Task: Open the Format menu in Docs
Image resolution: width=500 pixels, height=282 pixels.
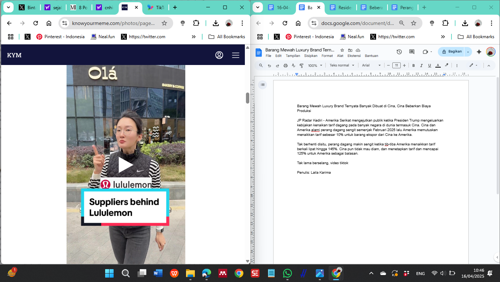Action: (x=327, y=56)
